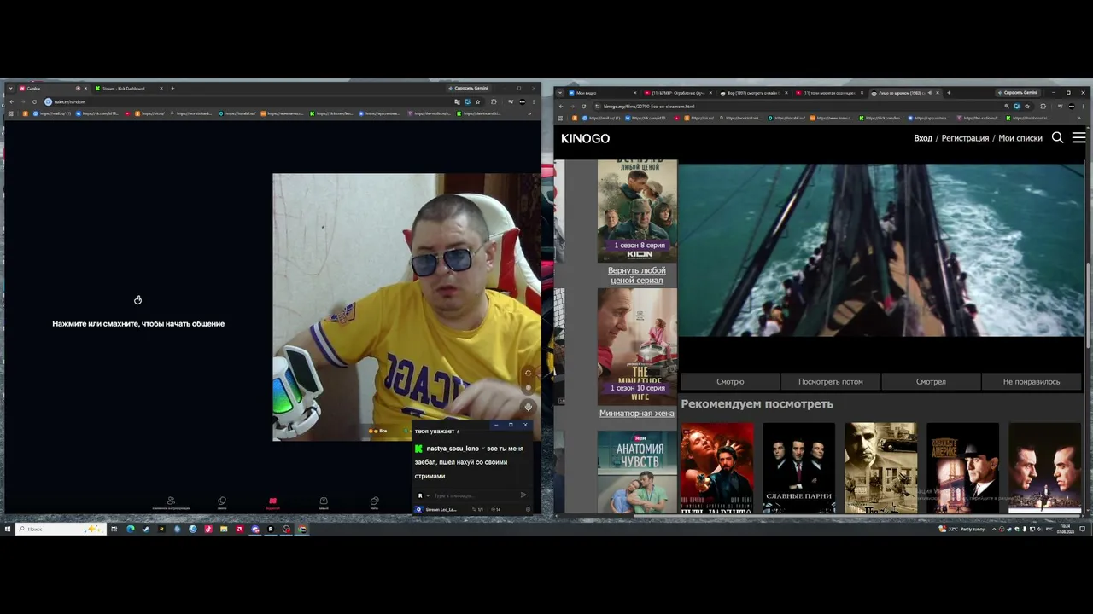Expand the chevron beside nastya_sosu_lone

[483, 449]
